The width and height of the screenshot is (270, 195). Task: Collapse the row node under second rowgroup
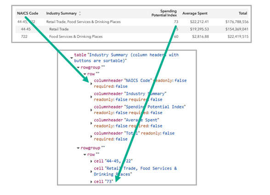[x=84, y=155]
